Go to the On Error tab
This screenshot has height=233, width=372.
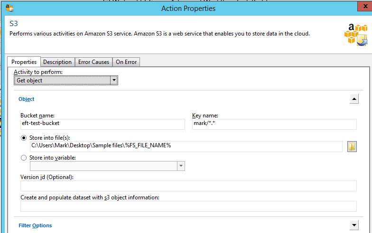click(x=126, y=62)
